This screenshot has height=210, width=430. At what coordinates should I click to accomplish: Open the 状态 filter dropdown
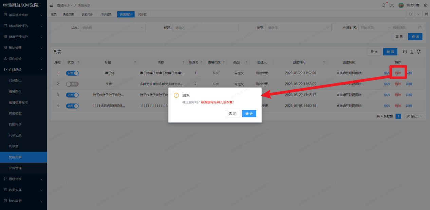click(113, 27)
